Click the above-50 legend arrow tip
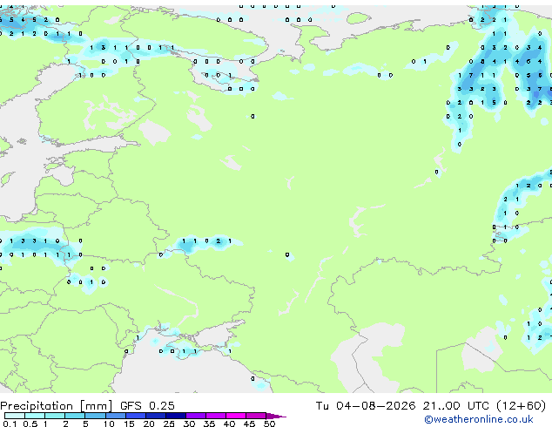552x427 pixels. point(276,416)
